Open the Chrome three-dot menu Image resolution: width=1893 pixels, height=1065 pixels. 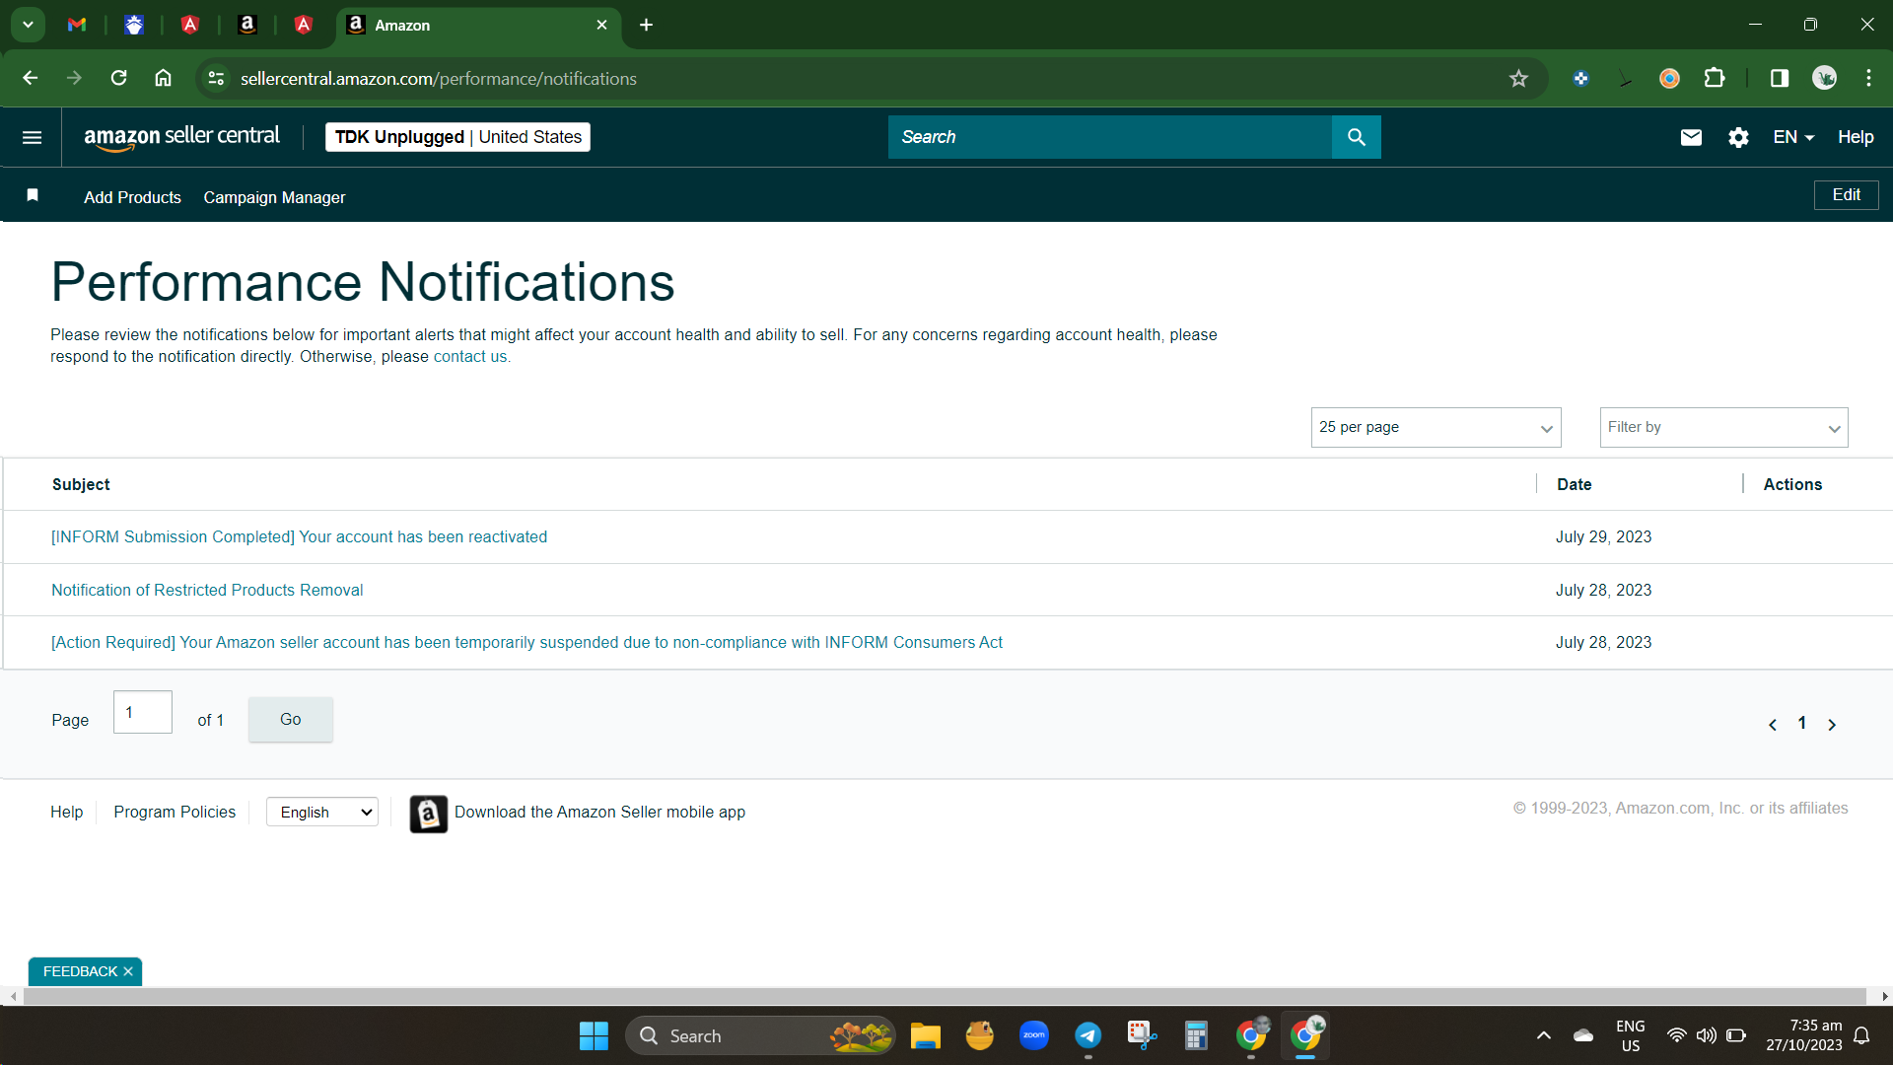tap(1868, 78)
